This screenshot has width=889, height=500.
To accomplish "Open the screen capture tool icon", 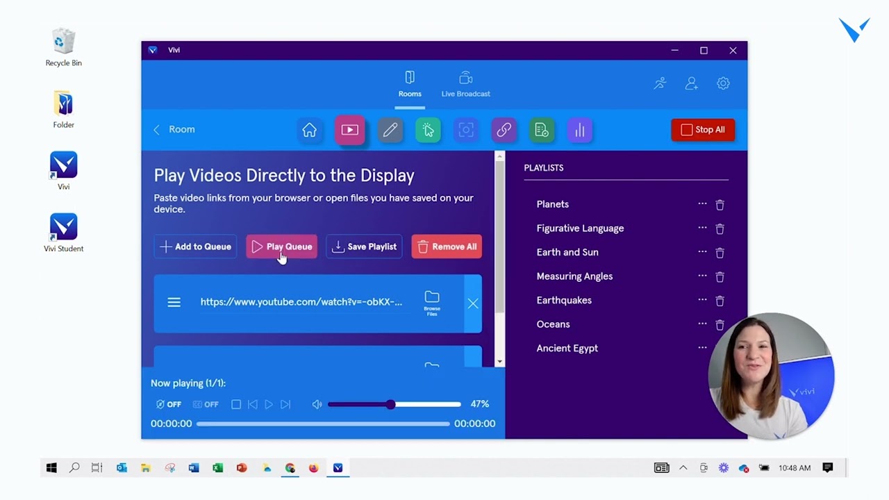I will 466,130.
